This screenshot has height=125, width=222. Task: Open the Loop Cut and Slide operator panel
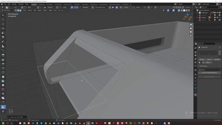point(17,117)
